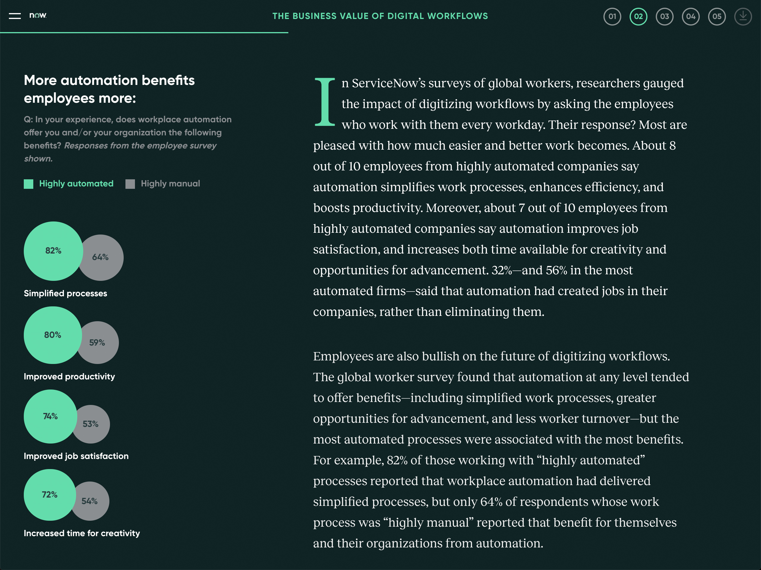Navigate to section 03
Screen dimensions: 761x570
click(665, 16)
